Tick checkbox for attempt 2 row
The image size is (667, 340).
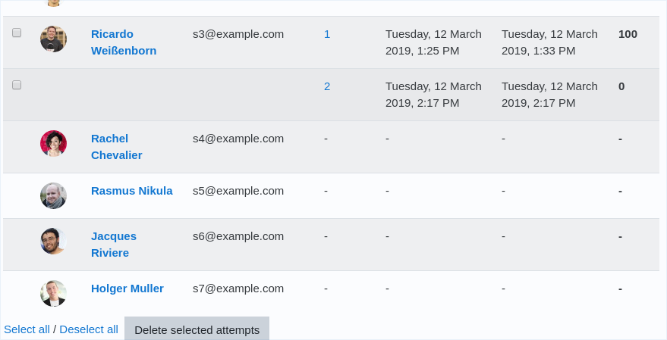17,85
